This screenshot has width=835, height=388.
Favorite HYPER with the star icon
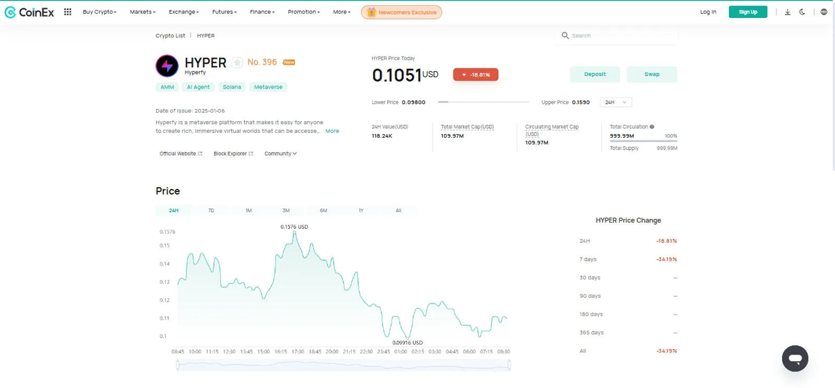pyautogui.click(x=237, y=63)
